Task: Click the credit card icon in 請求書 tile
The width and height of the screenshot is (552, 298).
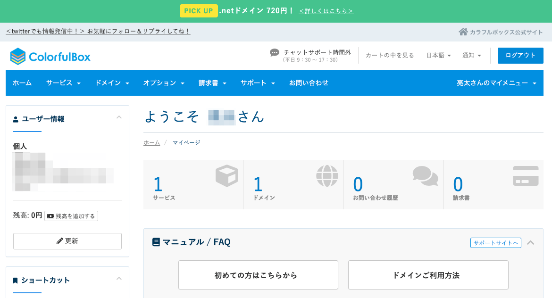Action: [526, 176]
